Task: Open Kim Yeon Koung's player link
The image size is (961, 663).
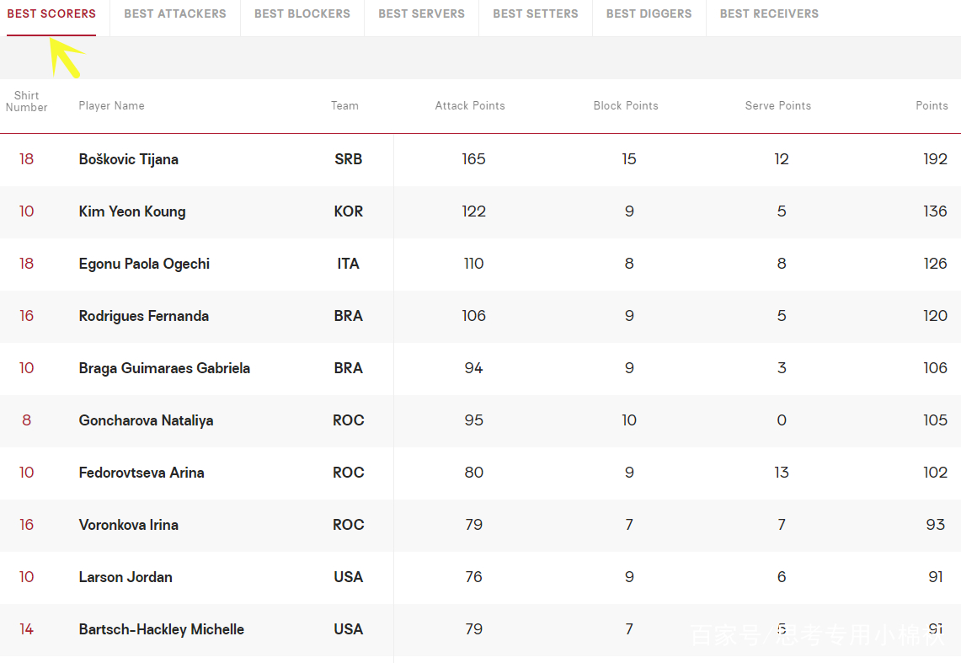Action: click(131, 211)
